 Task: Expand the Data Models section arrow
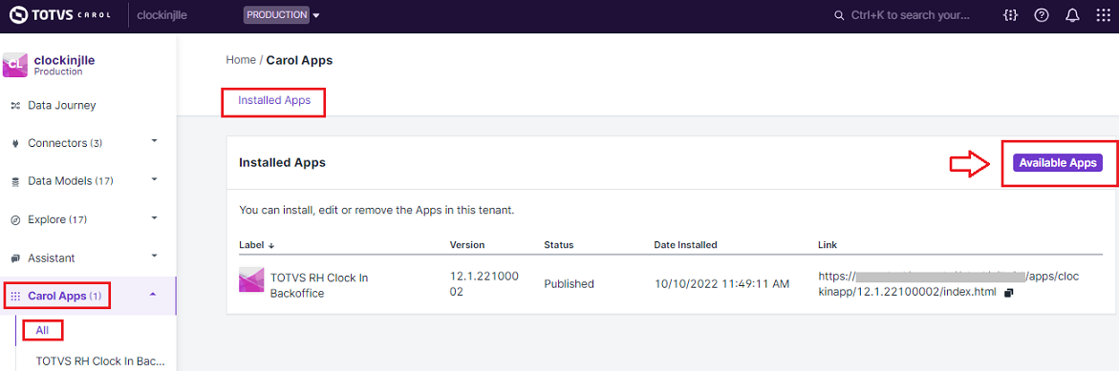(x=154, y=178)
